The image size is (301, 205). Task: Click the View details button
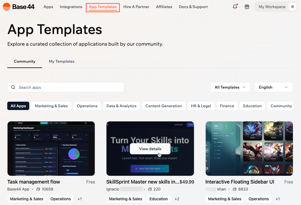click(150, 149)
